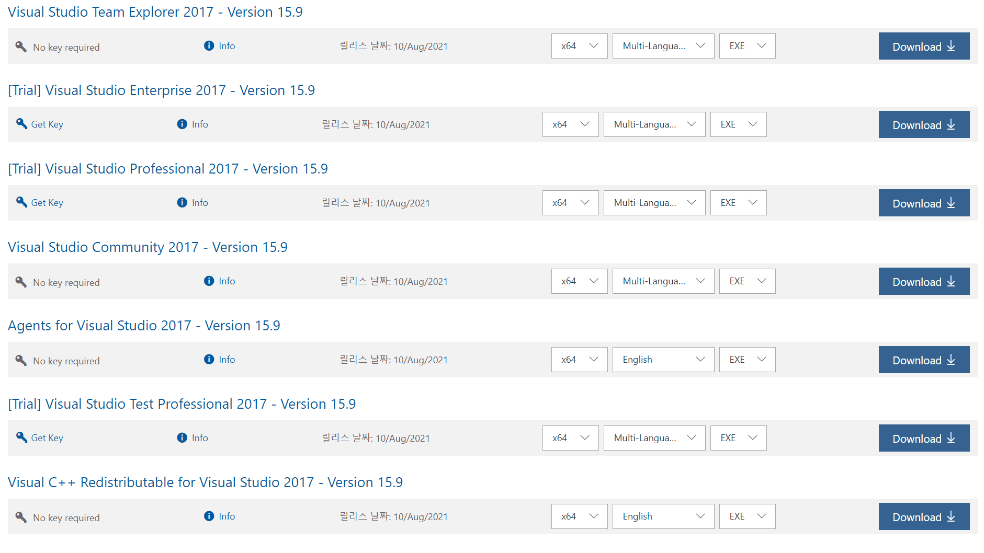
Task: Click the Get Key icon for Visual Studio Professional 2017
Action: click(x=21, y=202)
